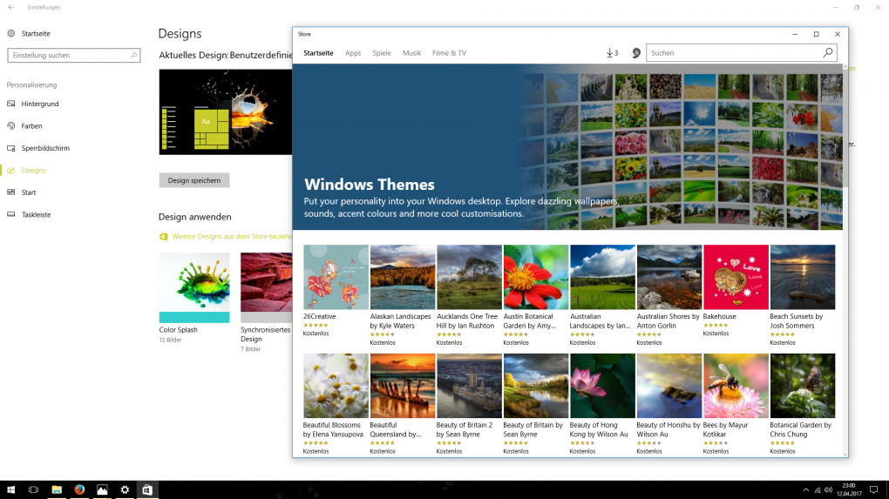The image size is (889, 499).
Task: Launch Firefox from the taskbar
Action: [x=79, y=490]
